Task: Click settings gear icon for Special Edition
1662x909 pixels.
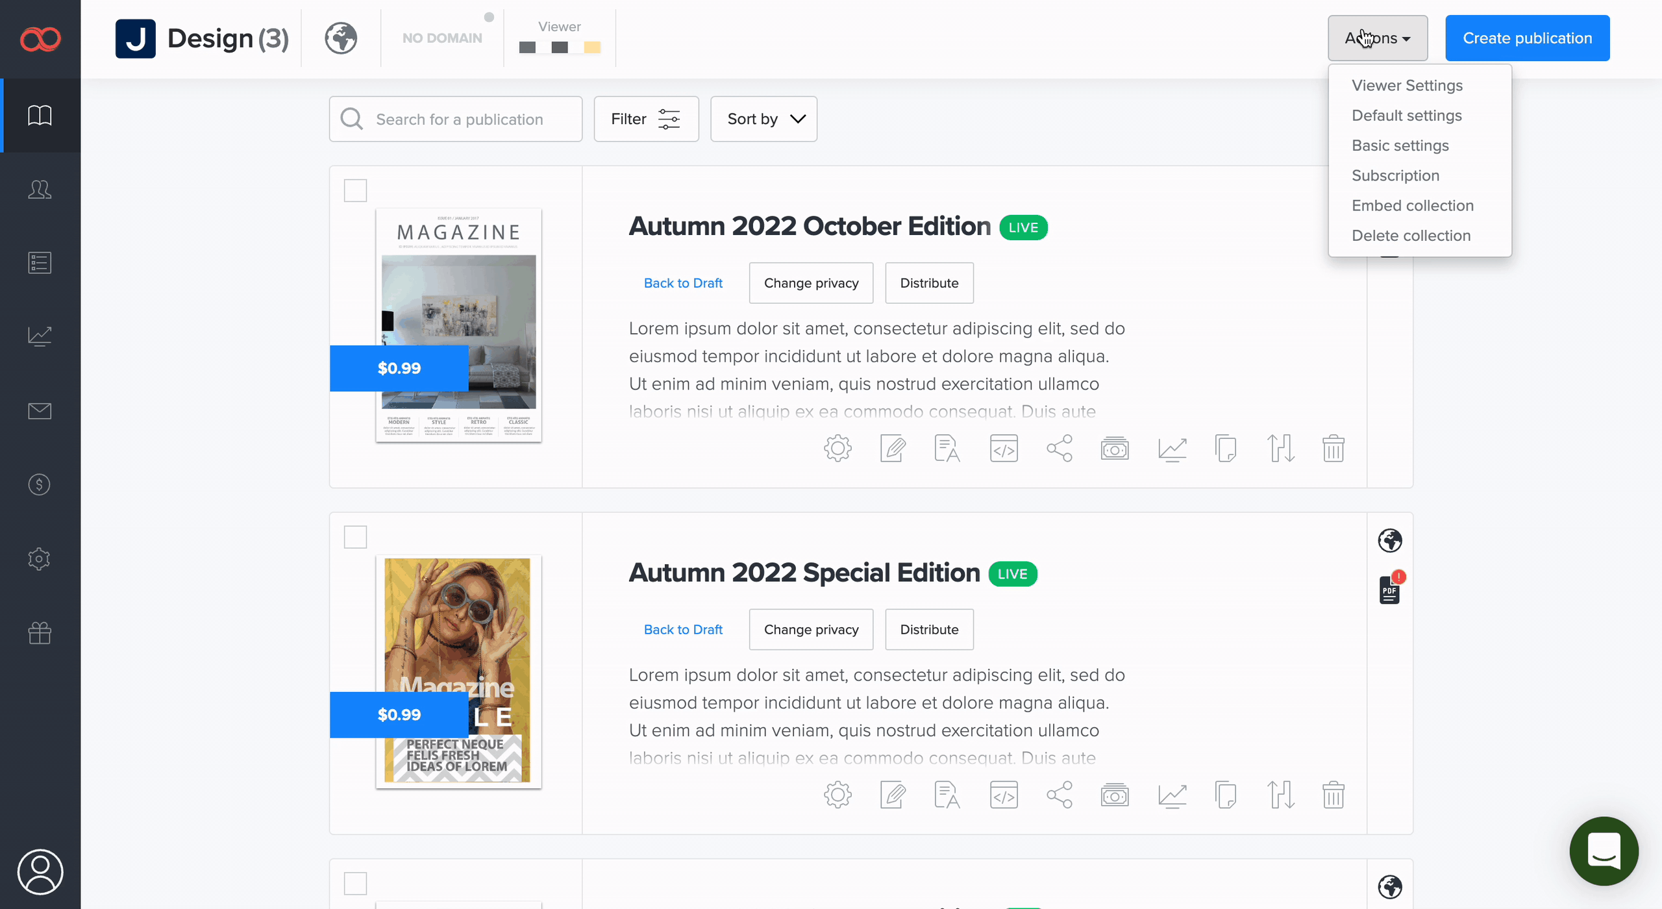Action: tap(837, 795)
